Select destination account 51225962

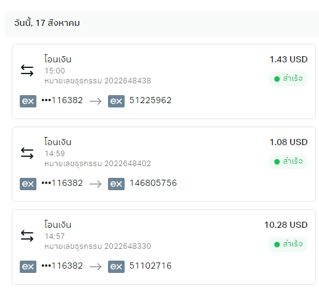(x=151, y=101)
